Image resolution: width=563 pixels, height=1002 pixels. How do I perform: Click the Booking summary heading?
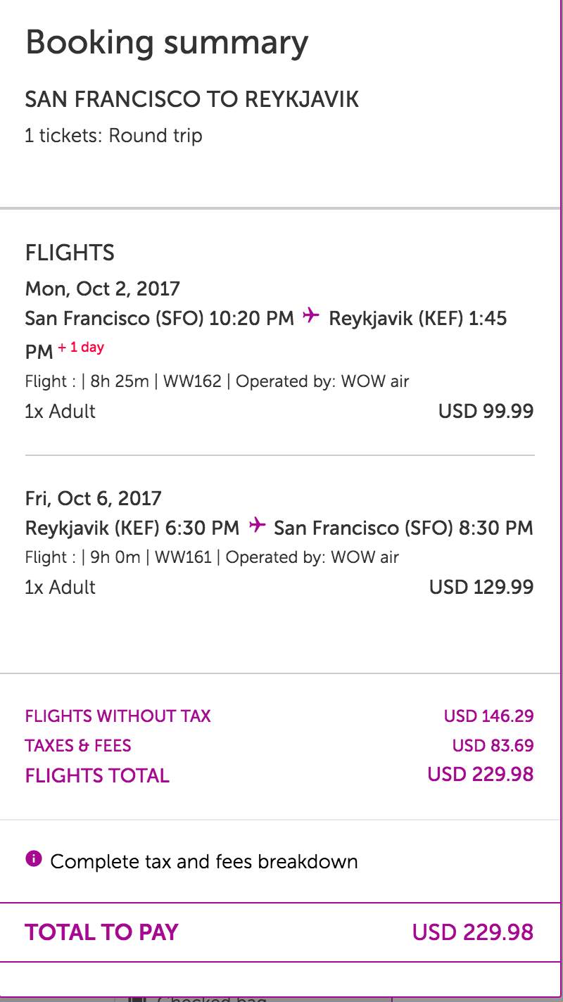click(167, 42)
